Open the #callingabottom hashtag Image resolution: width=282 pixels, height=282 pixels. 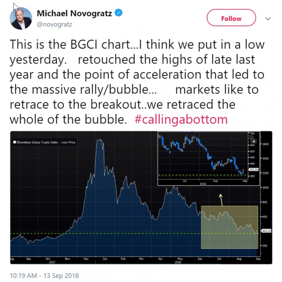pos(181,119)
